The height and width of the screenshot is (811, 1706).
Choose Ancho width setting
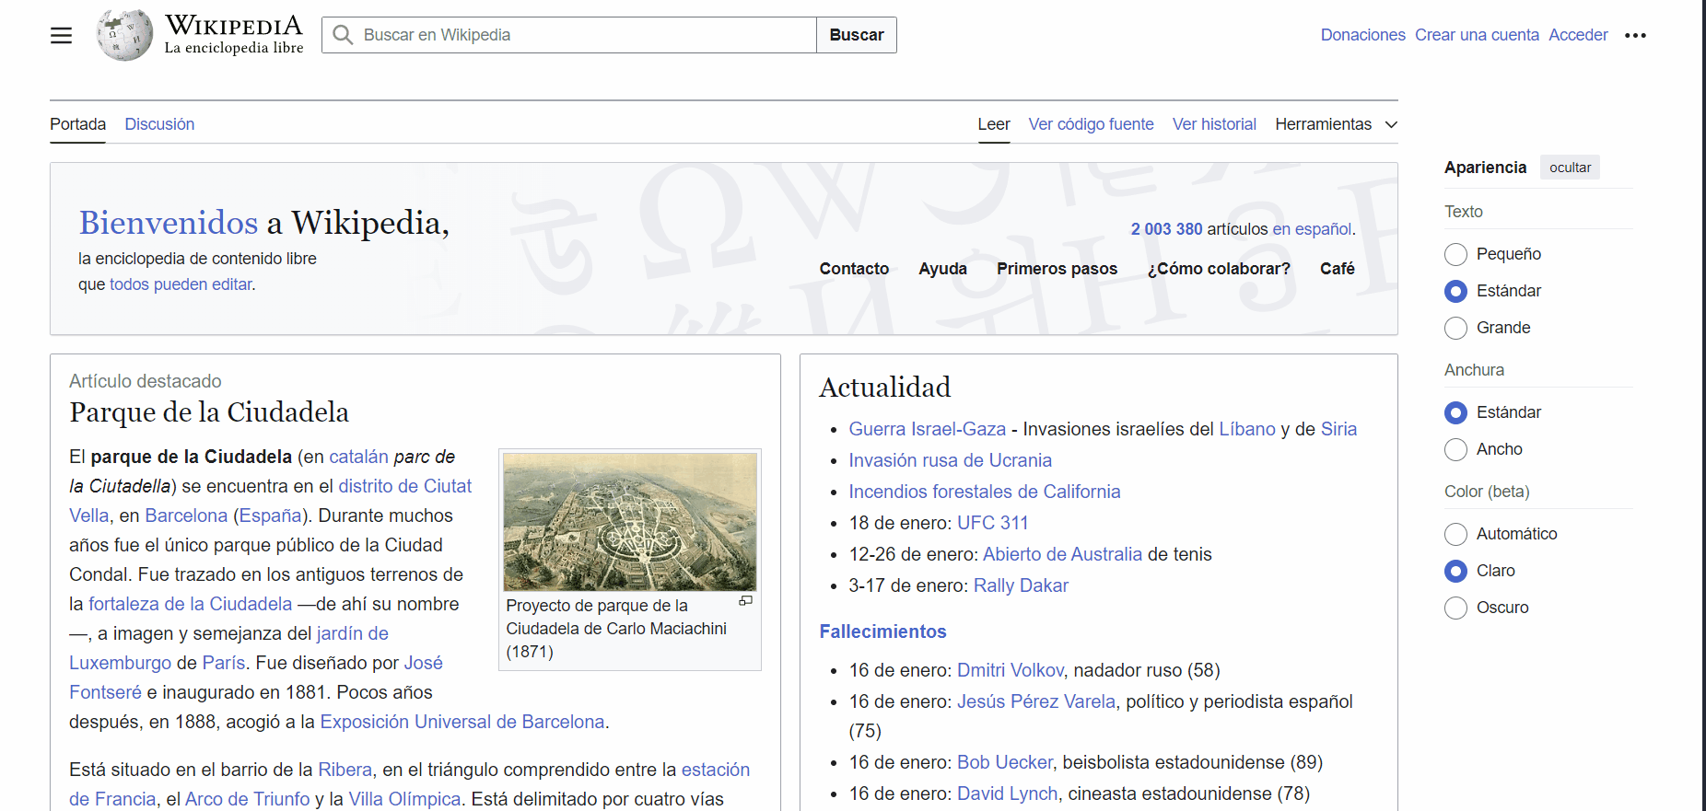(x=1455, y=449)
